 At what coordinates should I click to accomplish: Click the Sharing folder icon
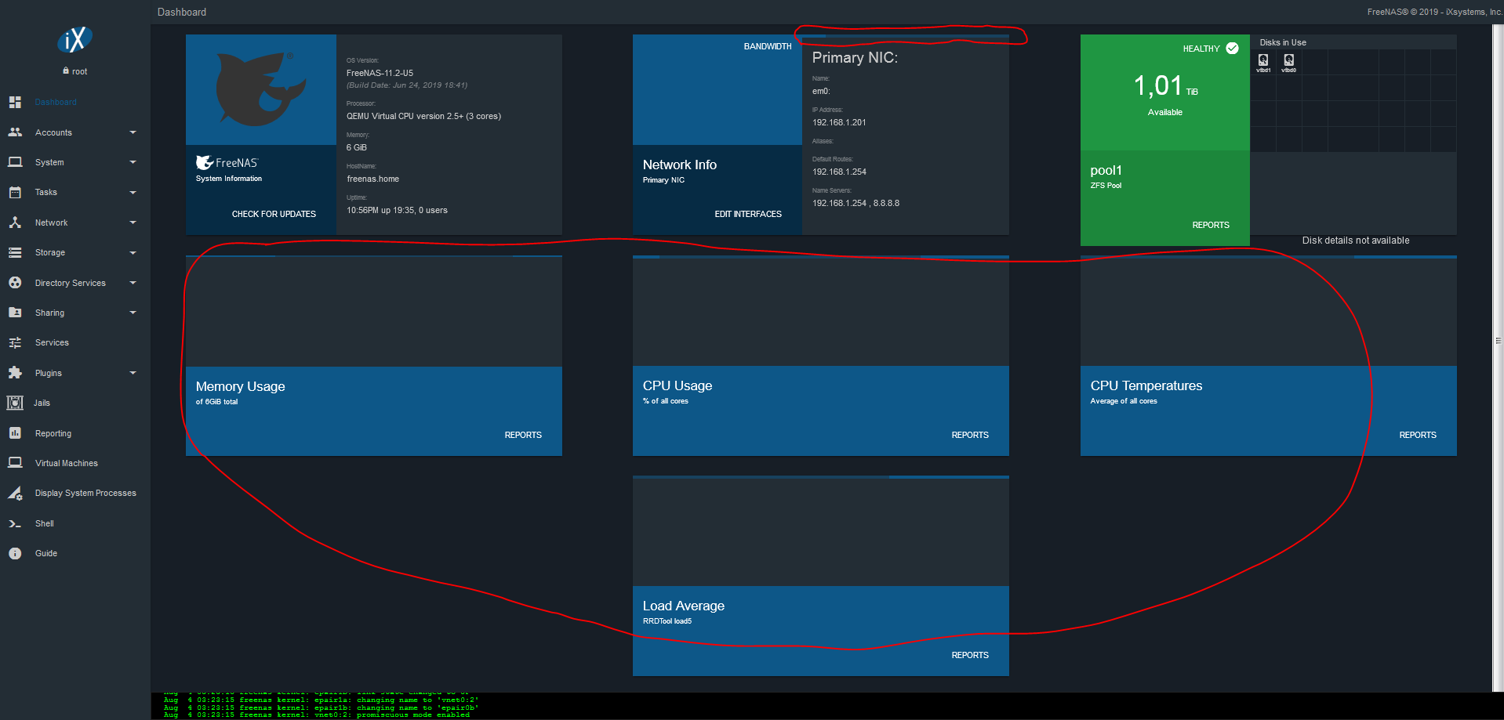(15, 313)
